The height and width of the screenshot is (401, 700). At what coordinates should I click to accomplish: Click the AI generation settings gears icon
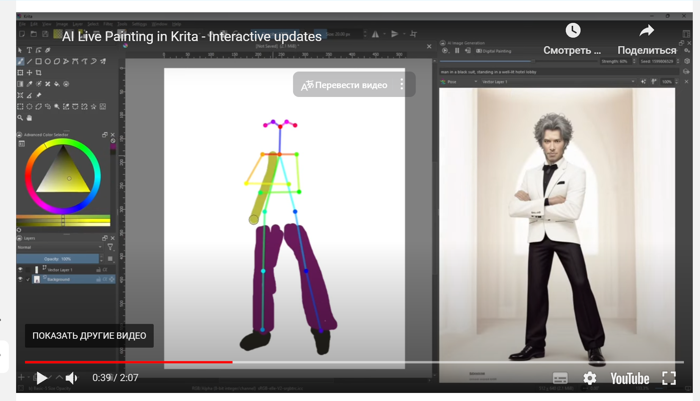click(687, 51)
